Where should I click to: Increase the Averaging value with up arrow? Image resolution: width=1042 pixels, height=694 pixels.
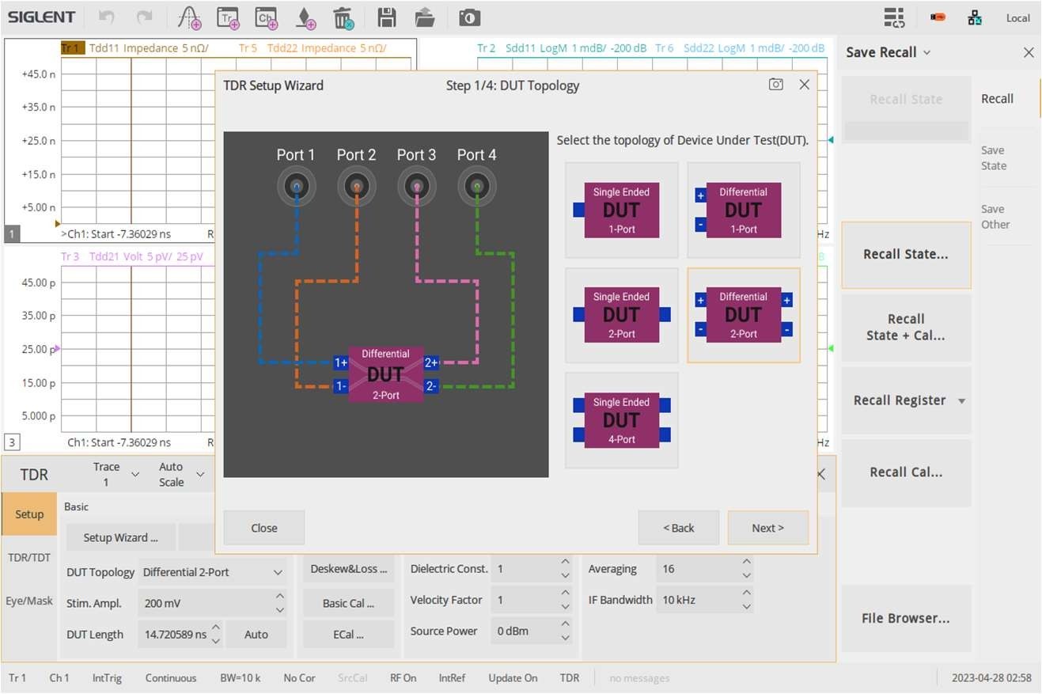pos(746,563)
